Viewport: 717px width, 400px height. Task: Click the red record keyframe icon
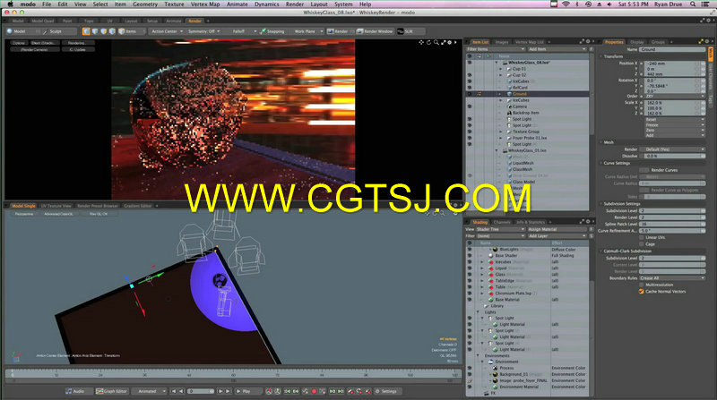314,391
